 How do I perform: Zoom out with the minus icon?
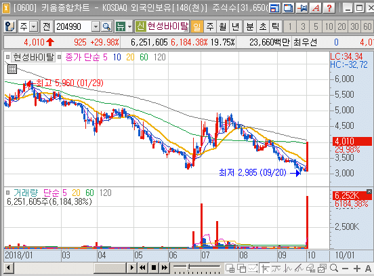click(345, 269)
